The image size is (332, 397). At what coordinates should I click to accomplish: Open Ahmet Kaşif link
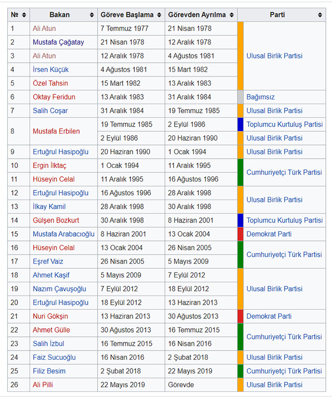point(51,275)
